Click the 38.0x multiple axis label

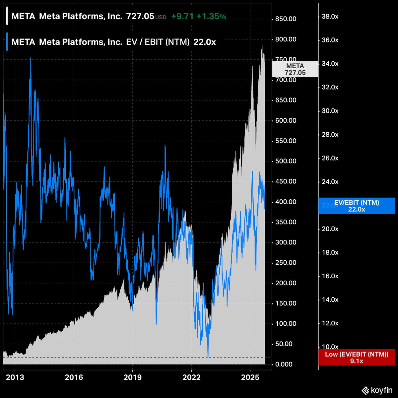pyautogui.click(x=330, y=16)
